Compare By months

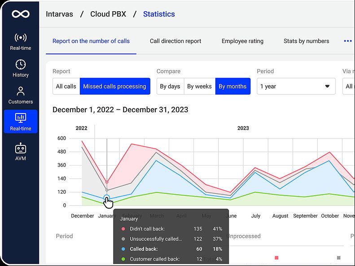(x=233, y=86)
